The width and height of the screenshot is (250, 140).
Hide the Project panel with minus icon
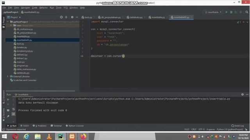[77, 17]
